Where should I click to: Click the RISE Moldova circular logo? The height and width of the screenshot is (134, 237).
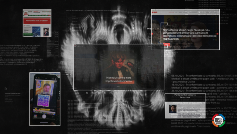[x=219, y=121]
